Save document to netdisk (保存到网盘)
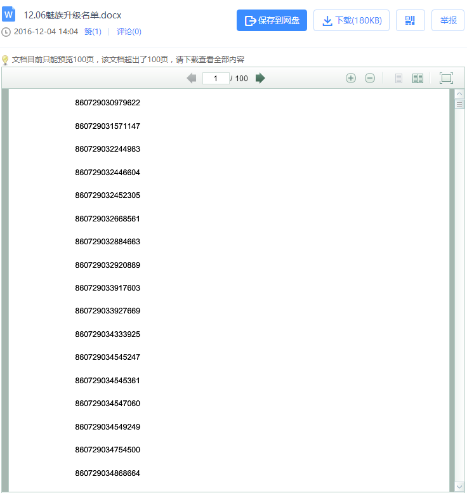Image resolution: width=467 pixels, height=493 pixels. tap(272, 20)
